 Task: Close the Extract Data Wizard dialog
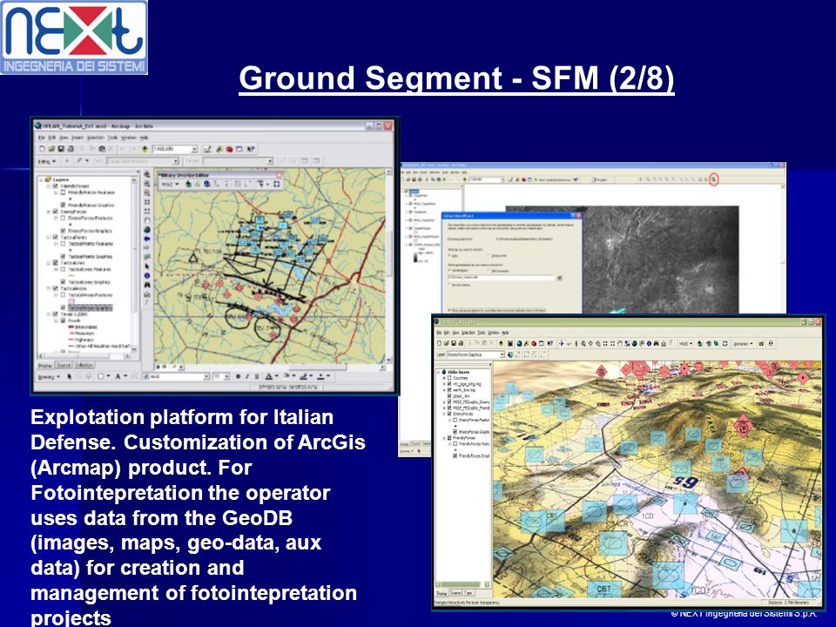pyautogui.click(x=579, y=215)
